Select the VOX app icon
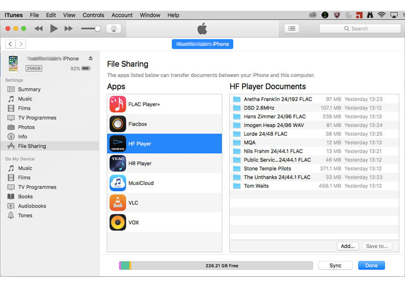The image size is (405, 287). (118, 222)
